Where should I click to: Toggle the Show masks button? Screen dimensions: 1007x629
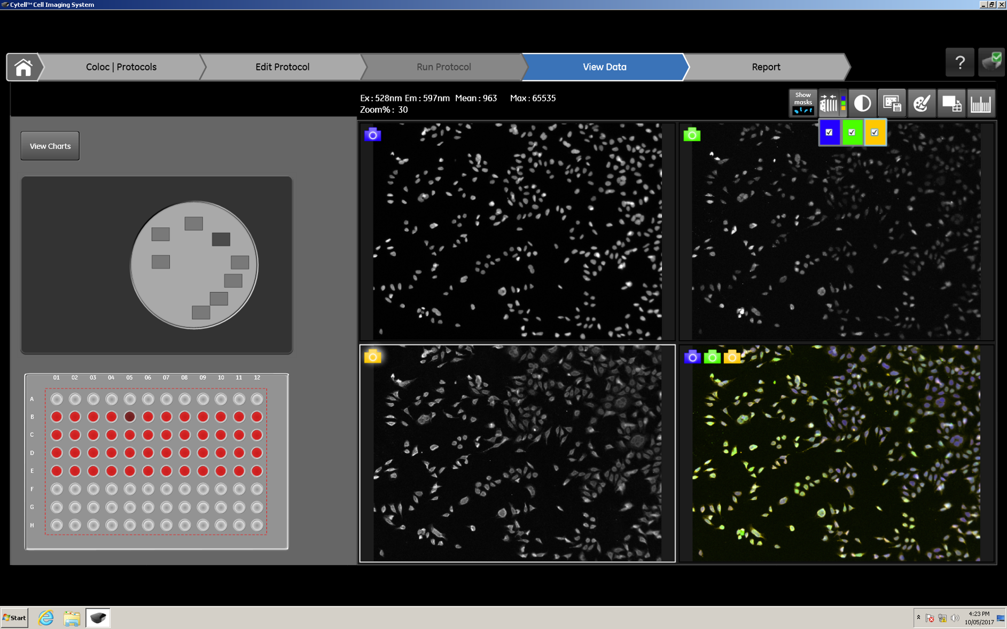pos(802,103)
